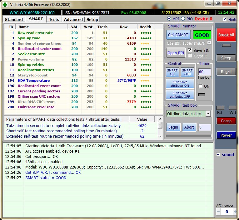Toggle Use IBM super smart checkbox

[209, 43]
